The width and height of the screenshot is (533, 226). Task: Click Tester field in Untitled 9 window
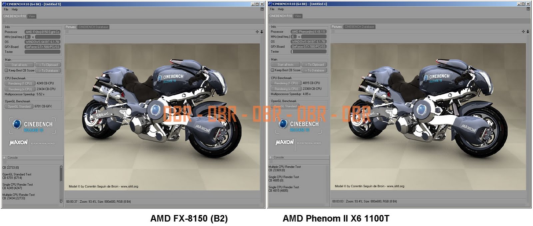(42, 52)
